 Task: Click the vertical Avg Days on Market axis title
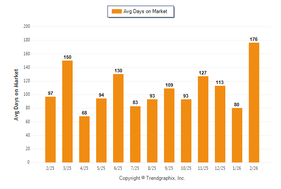coord(17,94)
